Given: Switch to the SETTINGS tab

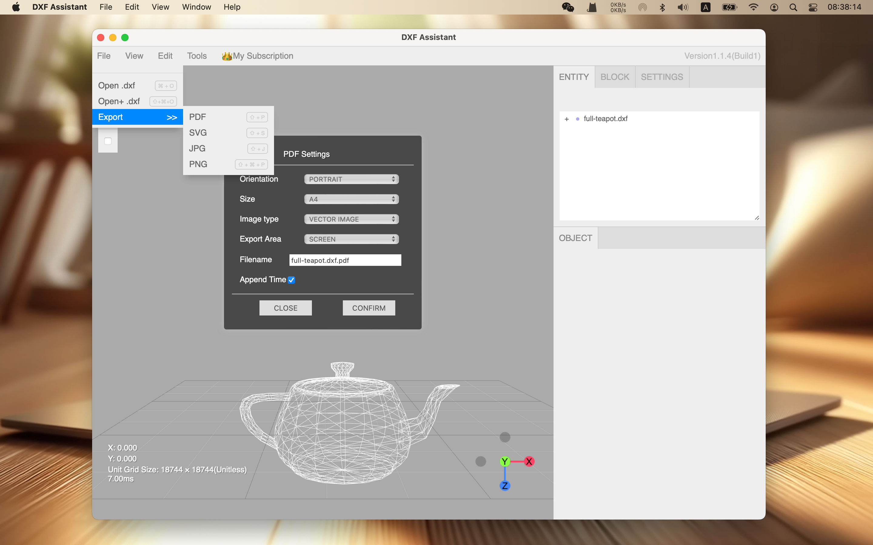Looking at the screenshot, I should [x=662, y=77].
